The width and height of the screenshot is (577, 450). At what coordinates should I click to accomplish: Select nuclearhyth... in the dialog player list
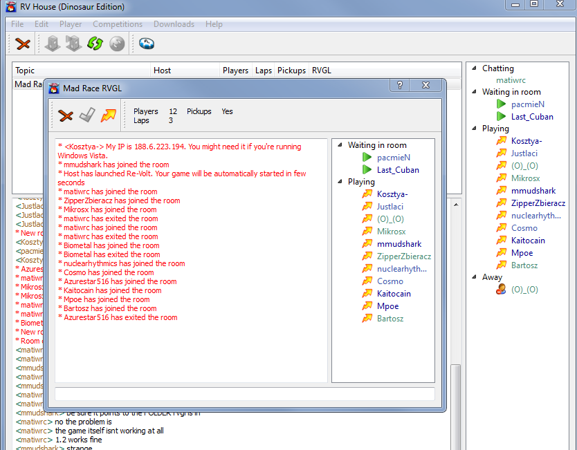point(402,269)
